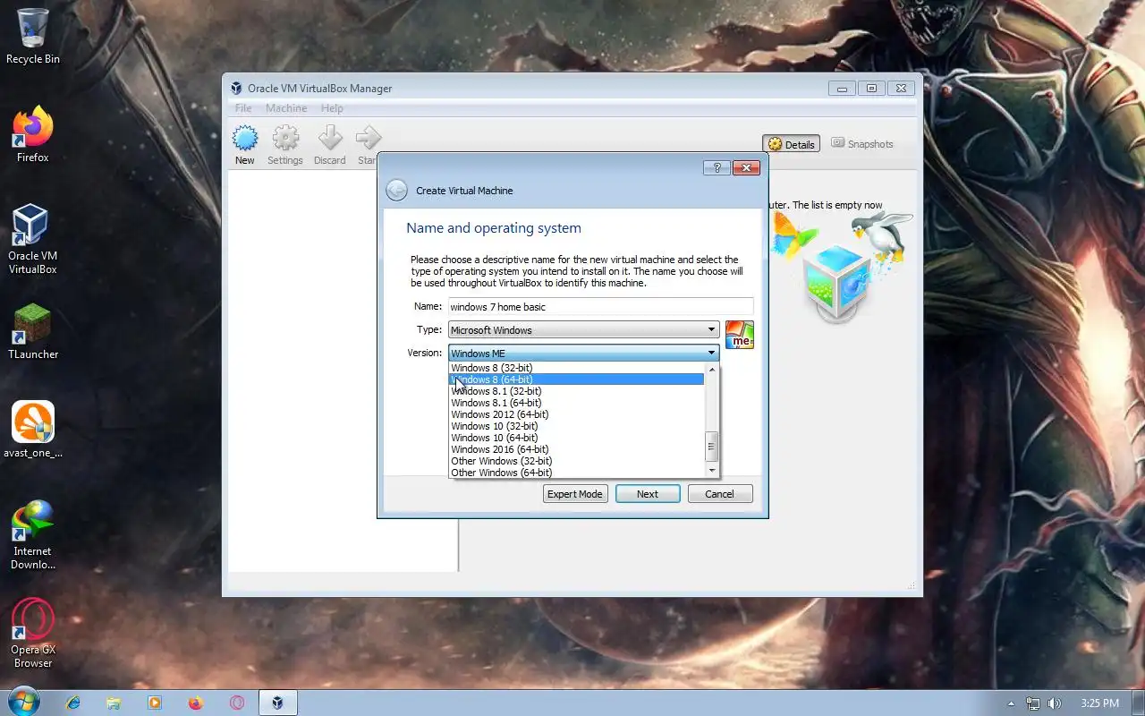Select the Internet Download Manager desktop icon
Image resolution: width=1145 pixels, height=716 pixels.
[x=33, y=534]
